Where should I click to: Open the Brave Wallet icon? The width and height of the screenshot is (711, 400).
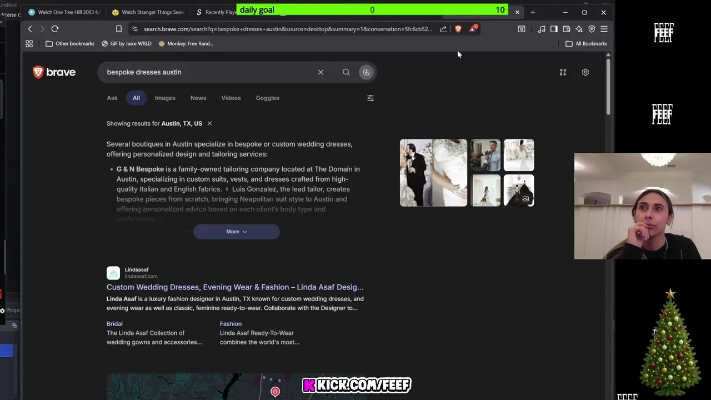coord(567,29)
